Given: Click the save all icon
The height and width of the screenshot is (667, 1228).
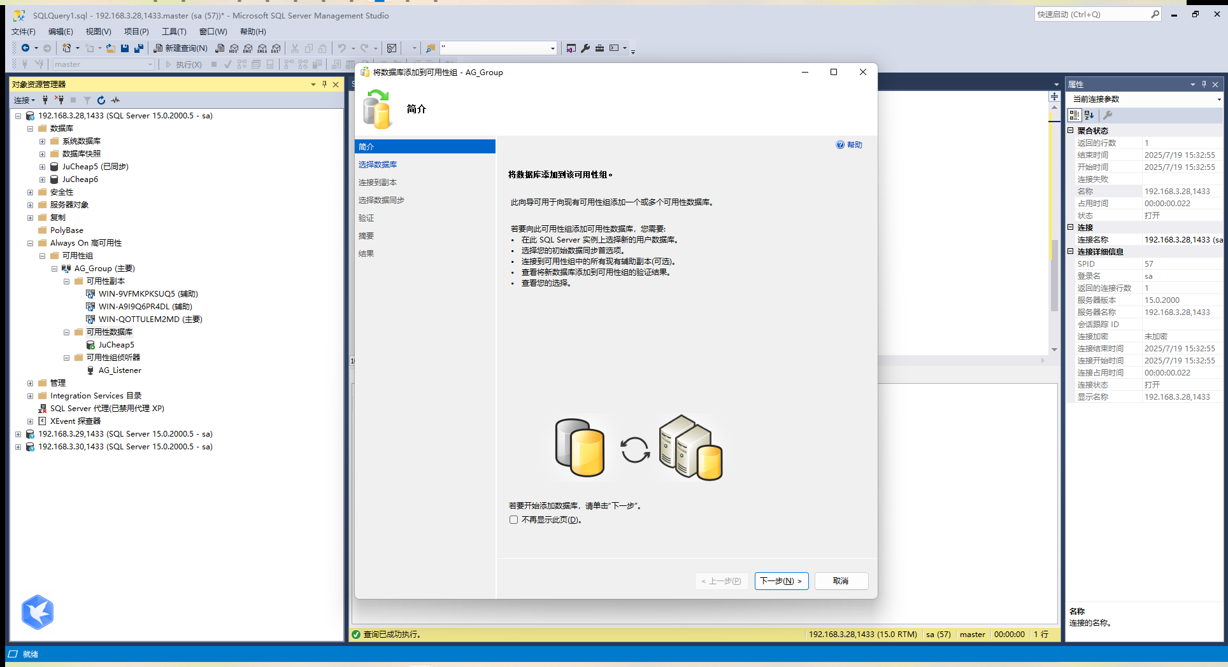Looking at the screenshot, I should pos(139,48).
